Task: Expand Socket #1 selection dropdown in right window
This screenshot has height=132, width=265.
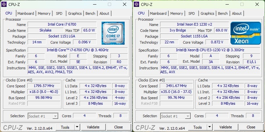Action: pyautogui.click(x=188, y=116)
